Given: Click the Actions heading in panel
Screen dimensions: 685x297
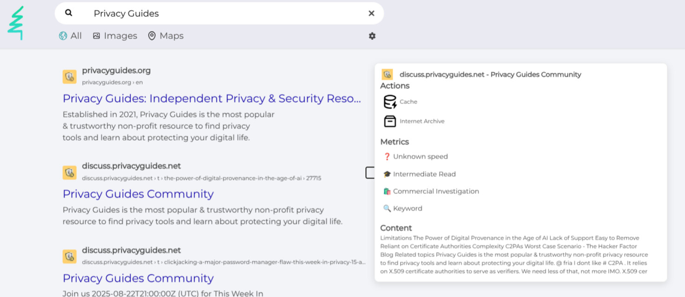Looking at the screenshot, I should point(395,86).
